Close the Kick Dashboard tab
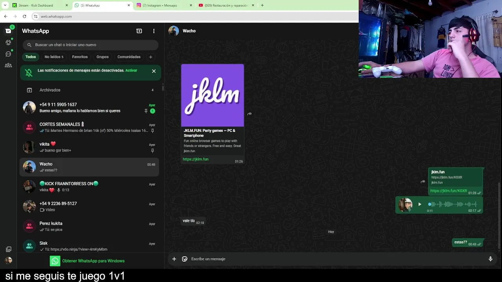502x282 pixels. (x=67, y=5)
